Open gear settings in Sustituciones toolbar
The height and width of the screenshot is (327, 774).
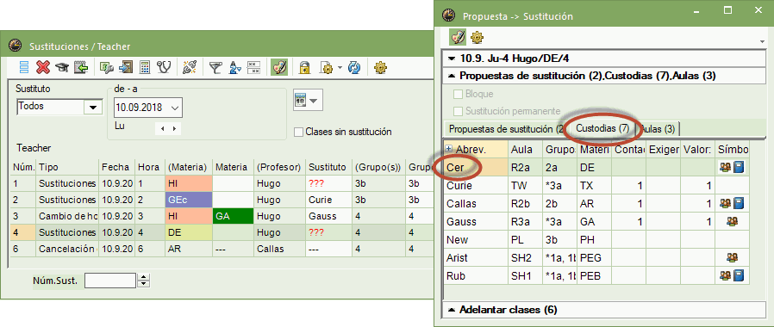point(379,67)
